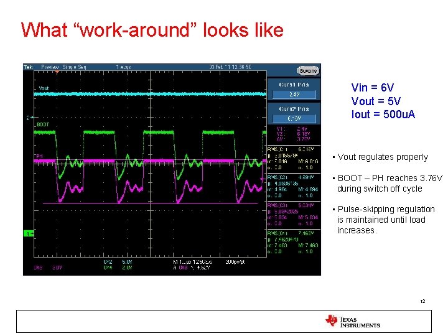This screenshot has width=448, height=336.
Task: Click the timebase M 1.0µs readout
Action: point(192,262)
